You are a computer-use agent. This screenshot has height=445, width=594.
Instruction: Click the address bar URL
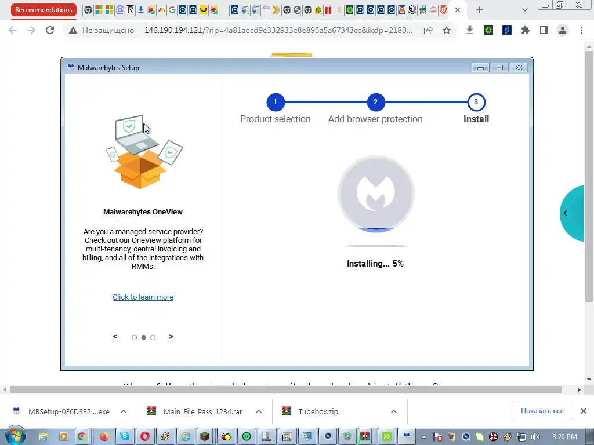click(x=278, y=30)
